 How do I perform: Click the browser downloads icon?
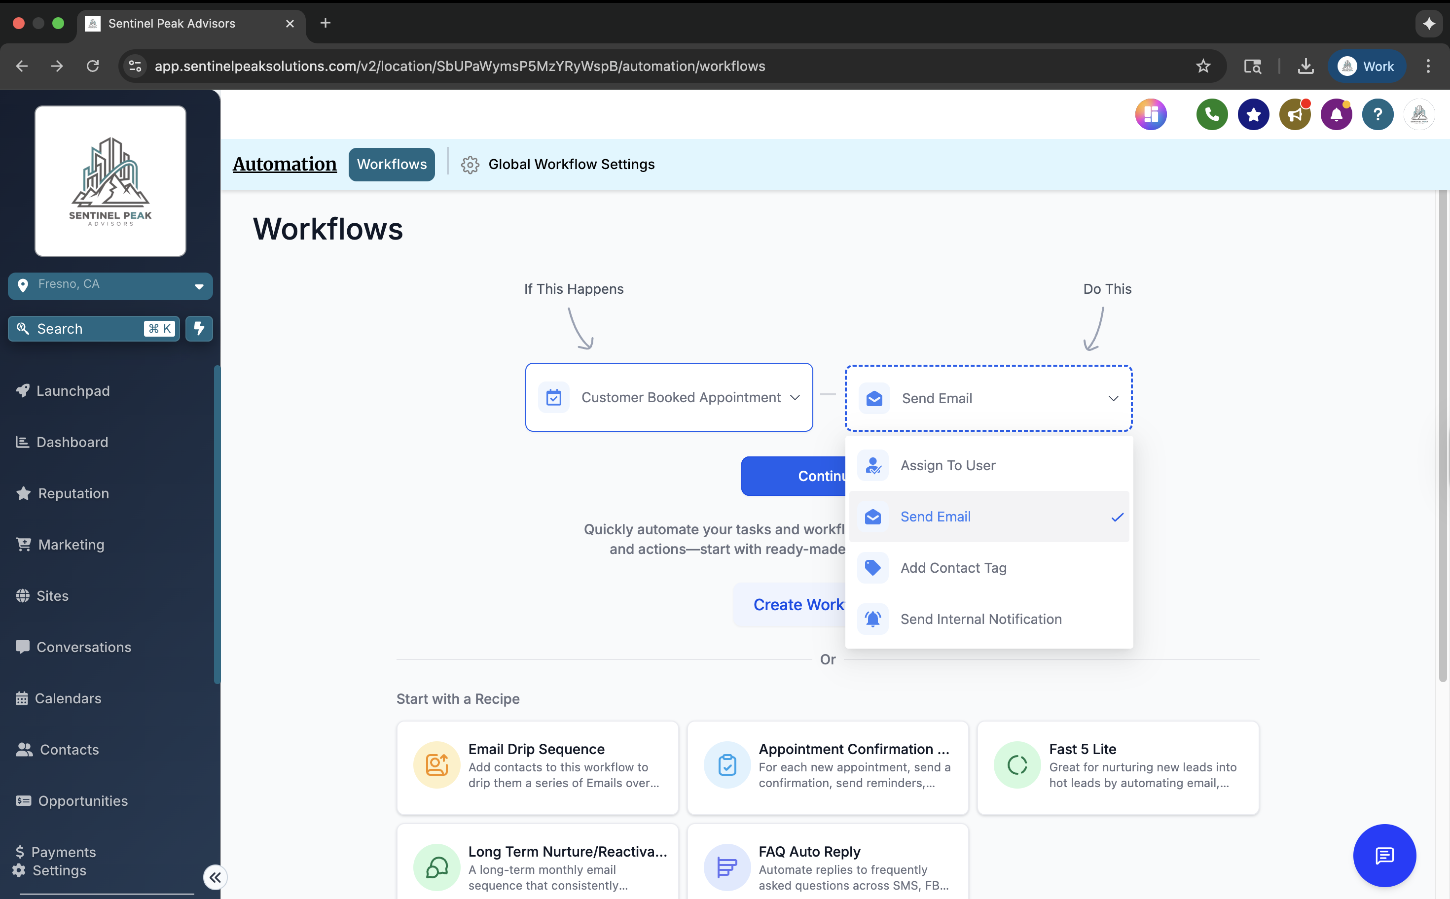point(1305,66)
